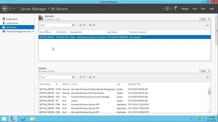The width and height of the screenshot is (218, 122).
Task: Sort events by Source column
Action: [74, 84]
